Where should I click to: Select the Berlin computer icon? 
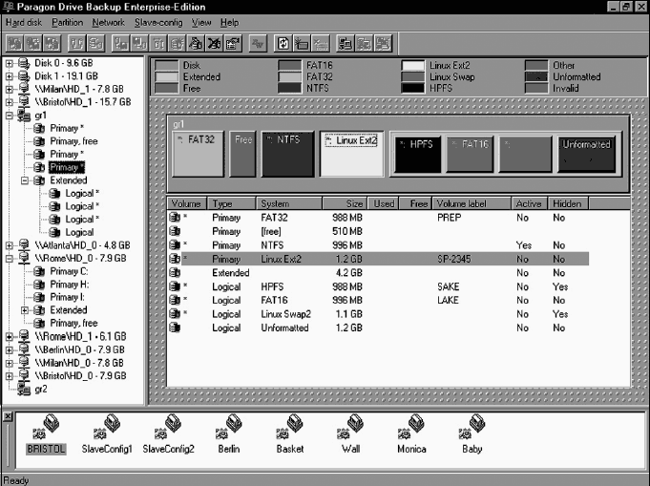[x=228, y=430]
